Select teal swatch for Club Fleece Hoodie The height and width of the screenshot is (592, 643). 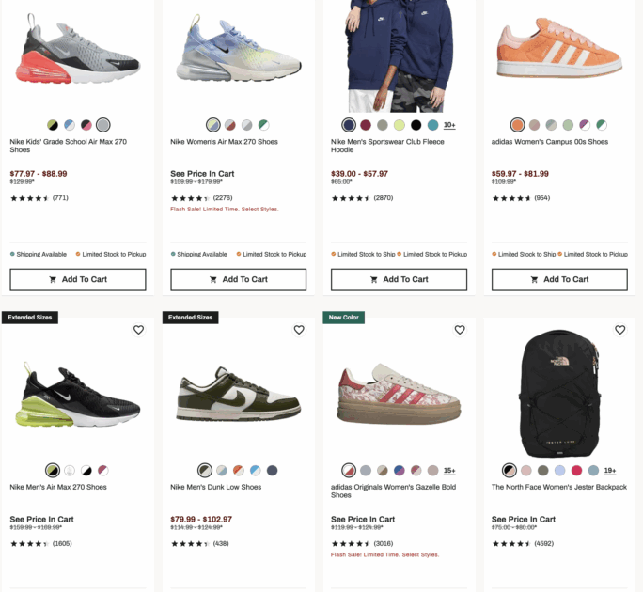click(x=432, y=125)
